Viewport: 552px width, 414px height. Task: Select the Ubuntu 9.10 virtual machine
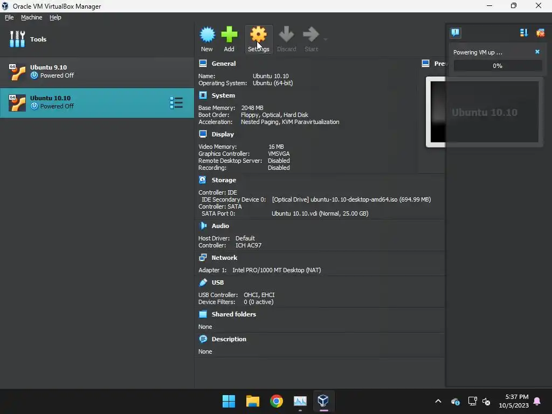click(x=97, y=72)
